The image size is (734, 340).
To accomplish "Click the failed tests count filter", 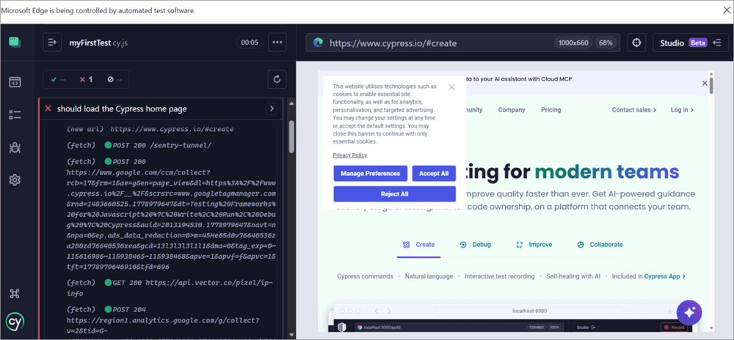I will coord(86,79).
